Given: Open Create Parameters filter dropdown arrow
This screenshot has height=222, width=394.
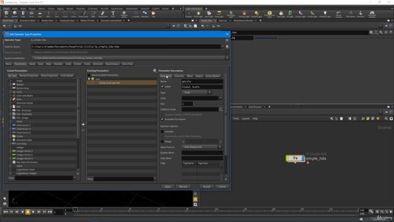Looking at the screenshot, I should pos(74,178).
